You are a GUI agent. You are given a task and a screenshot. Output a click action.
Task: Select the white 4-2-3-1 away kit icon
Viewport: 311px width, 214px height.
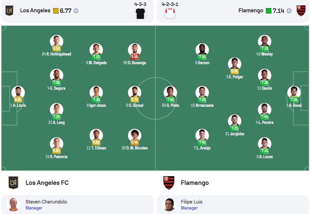pyautogui.click(x=170, y=14)
